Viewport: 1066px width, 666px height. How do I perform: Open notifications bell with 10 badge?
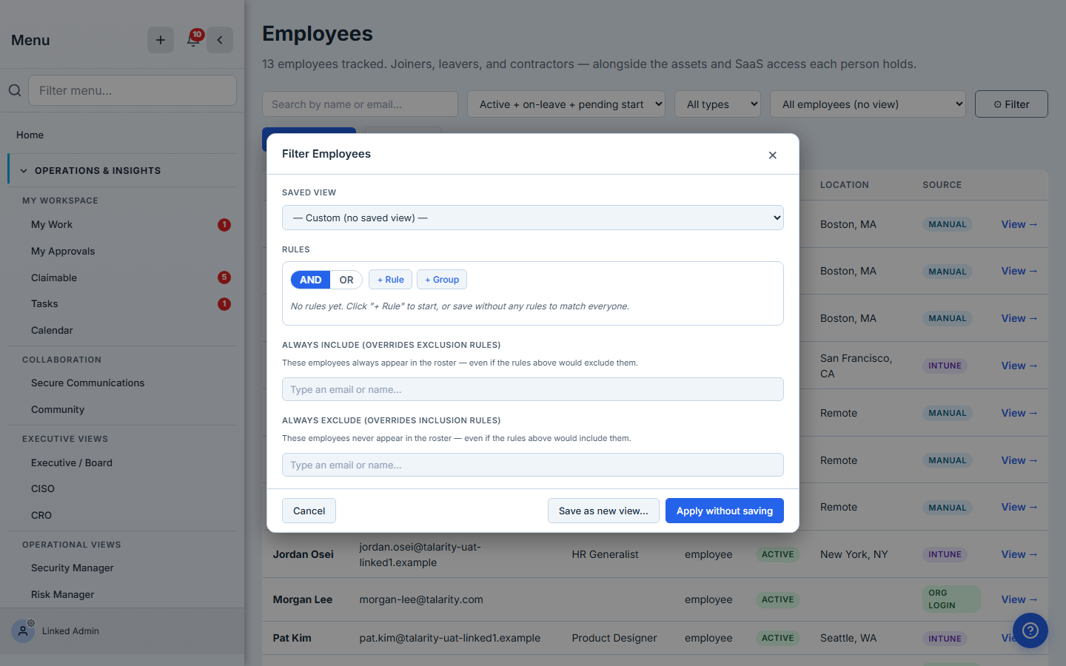click(x=193, y=39)
